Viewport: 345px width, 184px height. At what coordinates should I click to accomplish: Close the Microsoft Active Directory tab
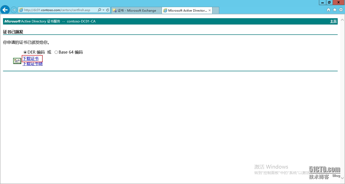pos(210,10)
